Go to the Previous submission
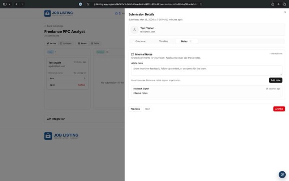The width and height of the screenshot is (289, 181). coord(135,109)
